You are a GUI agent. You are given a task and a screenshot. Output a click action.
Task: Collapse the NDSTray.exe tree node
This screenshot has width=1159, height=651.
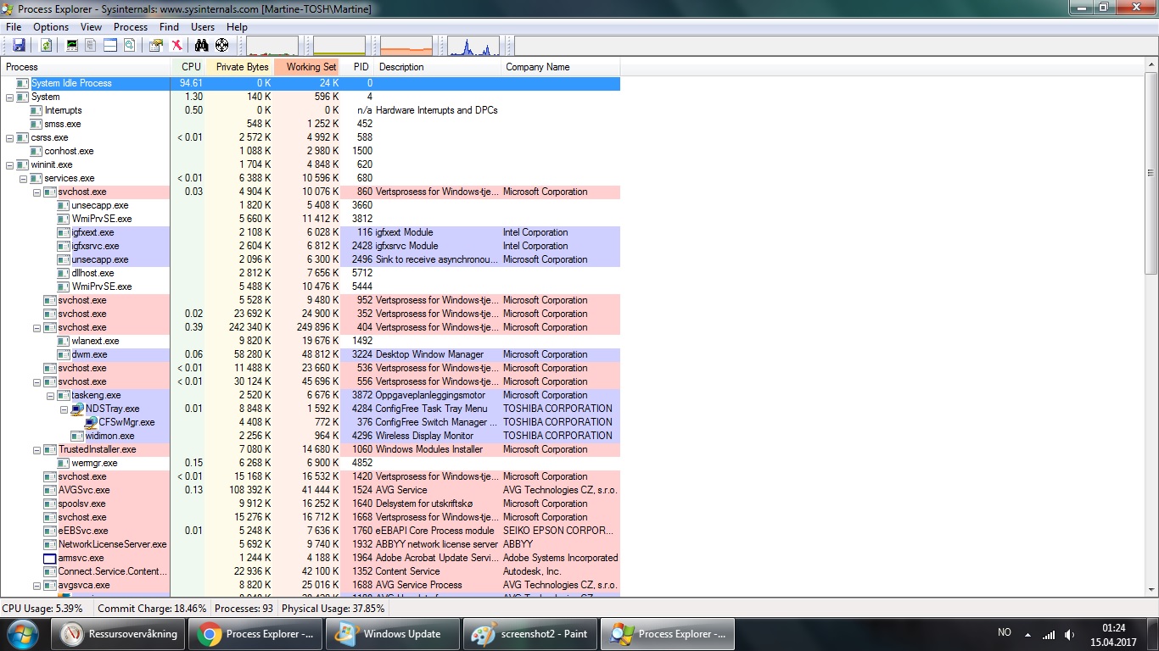tap(64, 409)
